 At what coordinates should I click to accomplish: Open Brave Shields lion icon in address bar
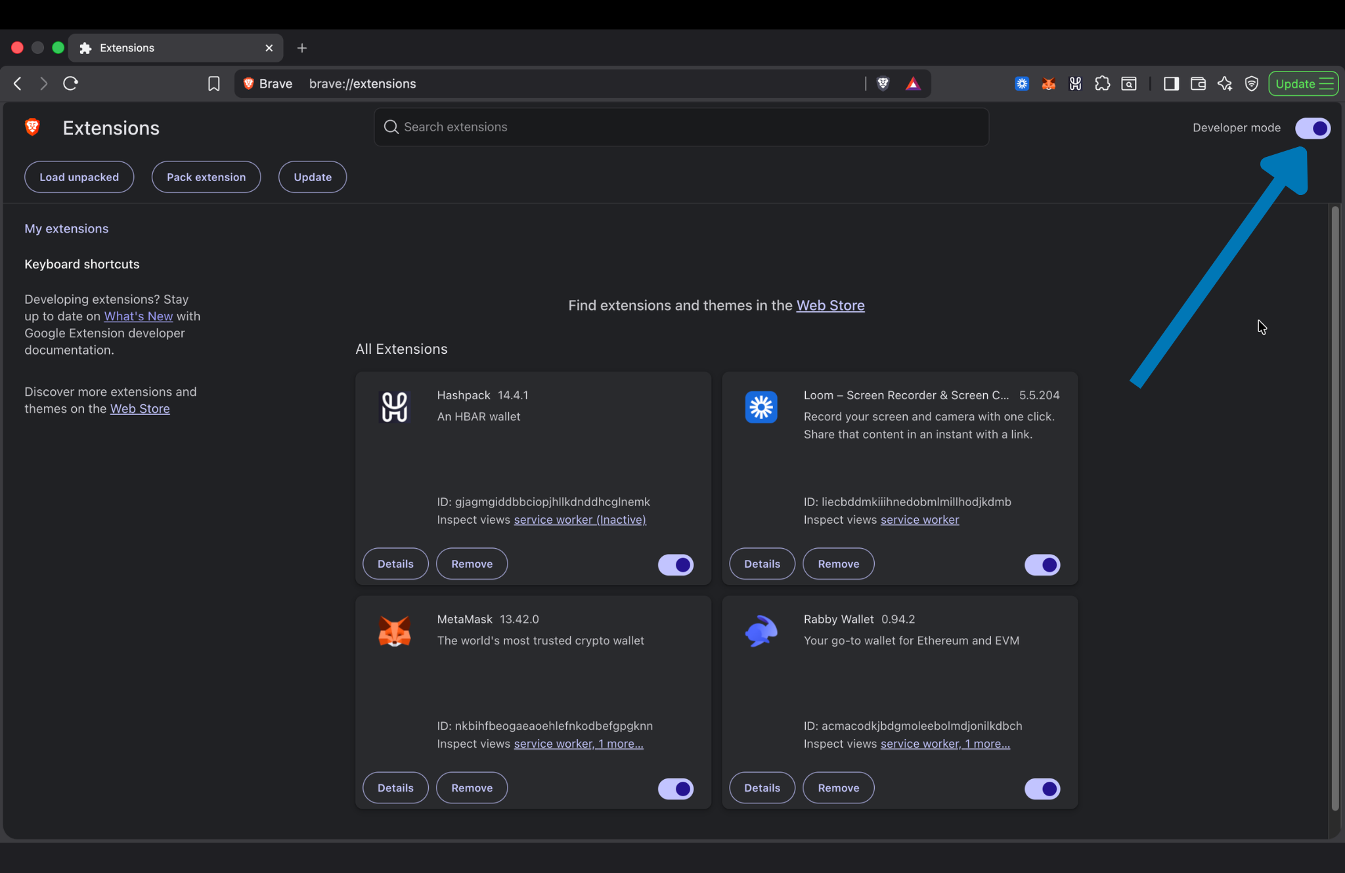pos(883,83)
